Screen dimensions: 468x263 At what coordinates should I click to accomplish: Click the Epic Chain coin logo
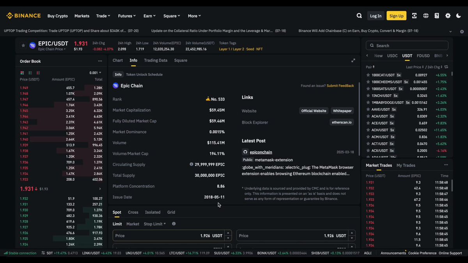(x=115, y=86)
